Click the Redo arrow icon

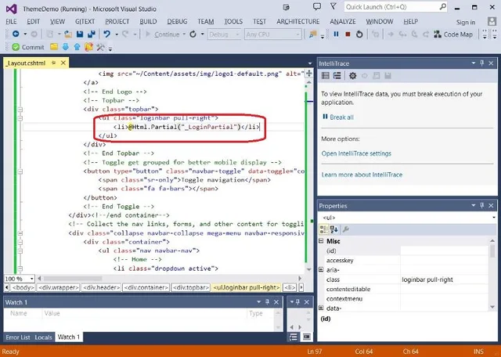[125, 34]
